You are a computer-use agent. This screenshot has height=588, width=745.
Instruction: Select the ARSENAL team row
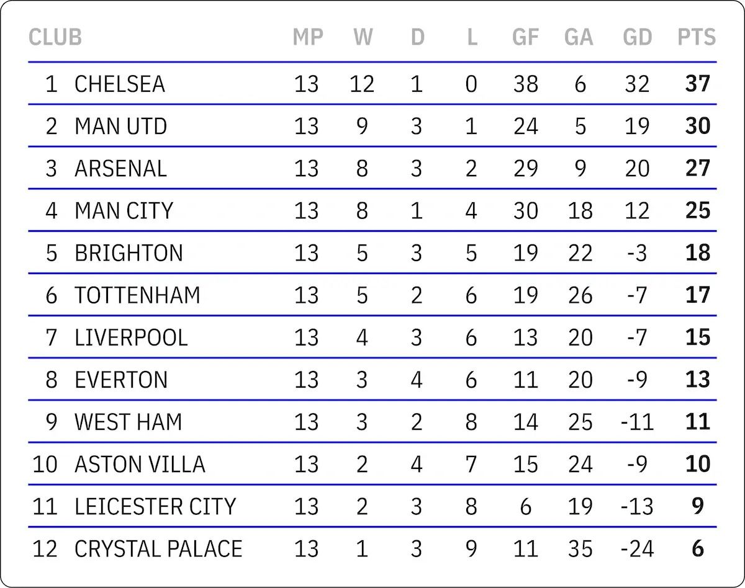click(x=372, y=168)
